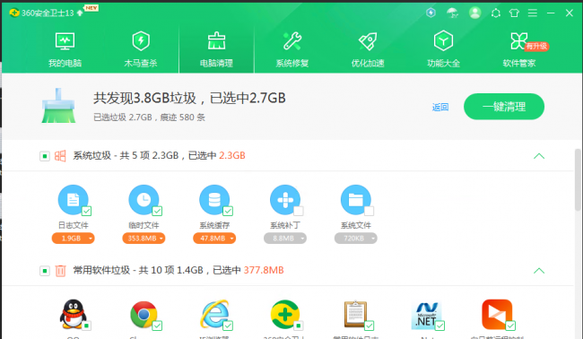Open the 47.8MB dropdown
The width and height of the screenshot is (583, 339).
pyautogui.click(x=214, y=239)
